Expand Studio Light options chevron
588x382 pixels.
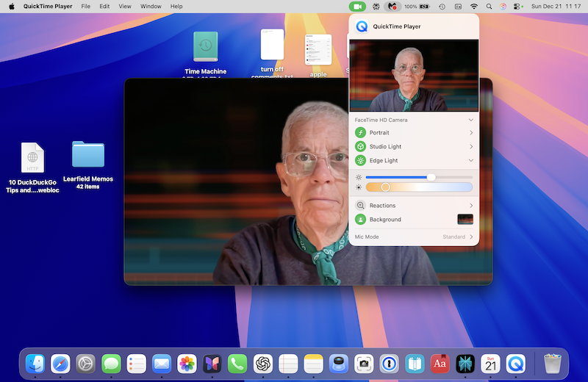(x=471, y=147)
